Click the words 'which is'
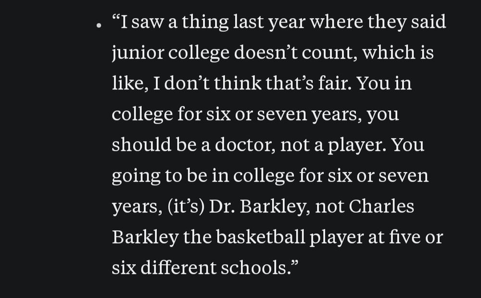The height and width of the screenshot is (298, 481). coord(398,52)
